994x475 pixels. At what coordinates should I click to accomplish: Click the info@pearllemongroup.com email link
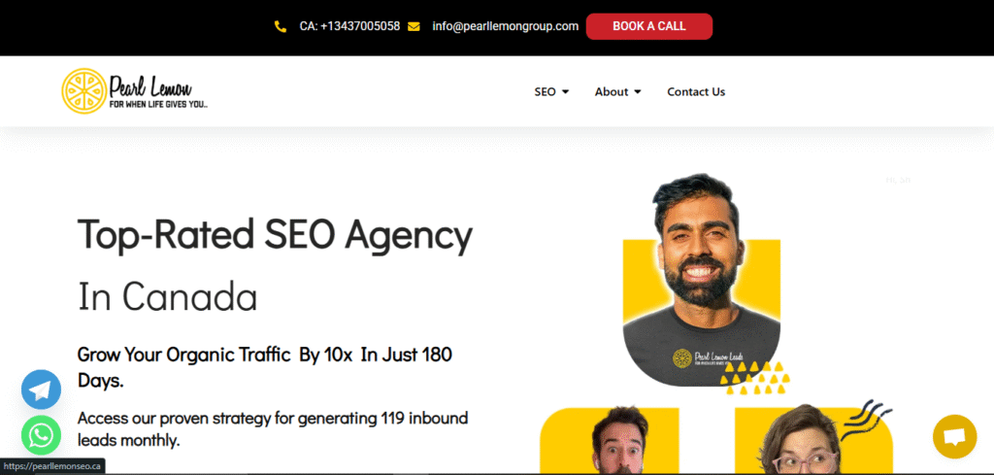pyautogui.click(x=505, y=26)
